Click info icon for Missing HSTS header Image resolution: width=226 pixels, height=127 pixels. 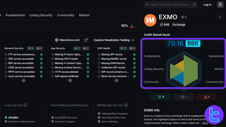coord(53,59)
